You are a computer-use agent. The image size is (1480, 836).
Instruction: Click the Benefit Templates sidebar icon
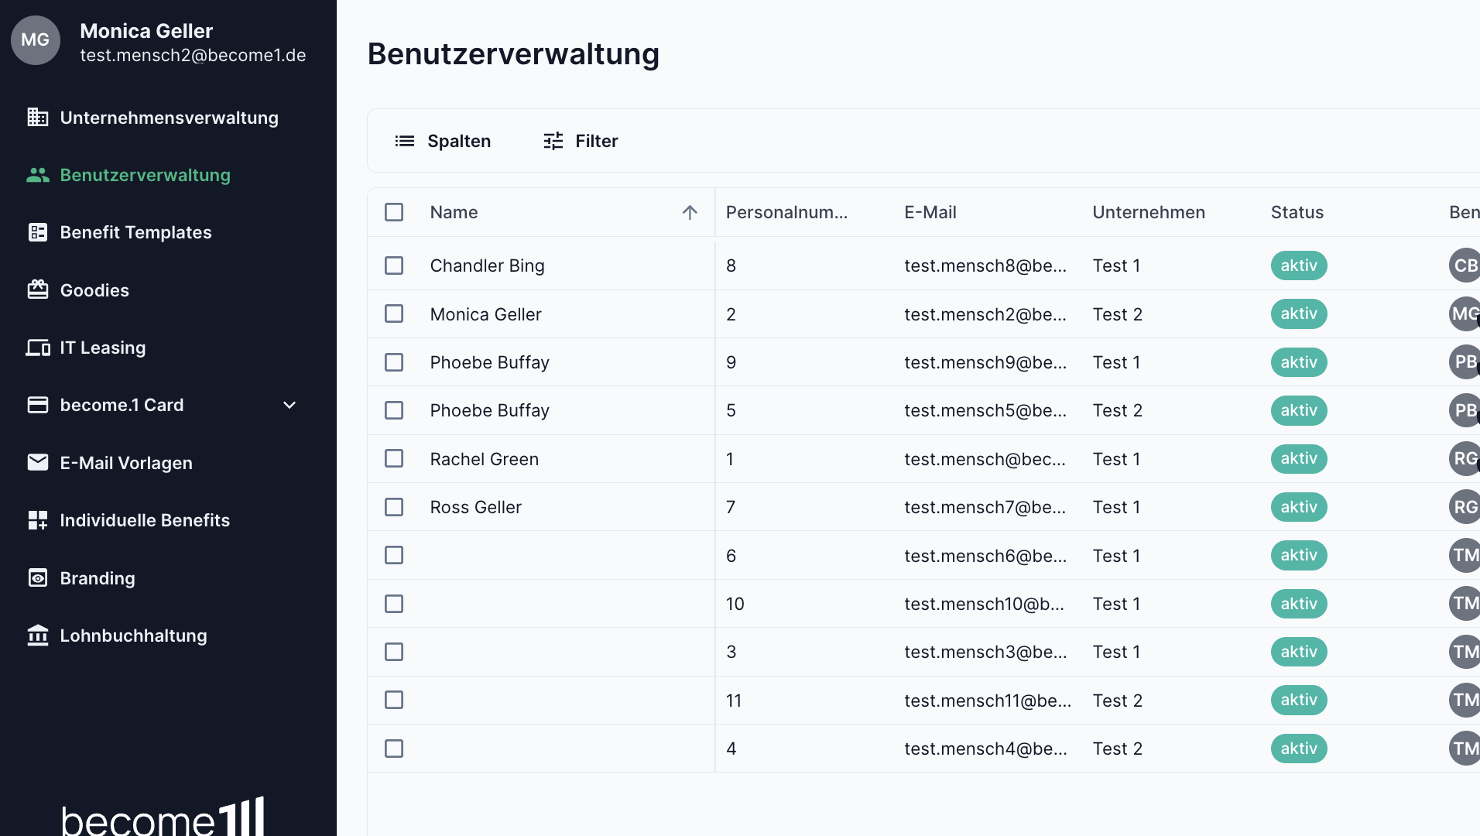pos(37,232)
